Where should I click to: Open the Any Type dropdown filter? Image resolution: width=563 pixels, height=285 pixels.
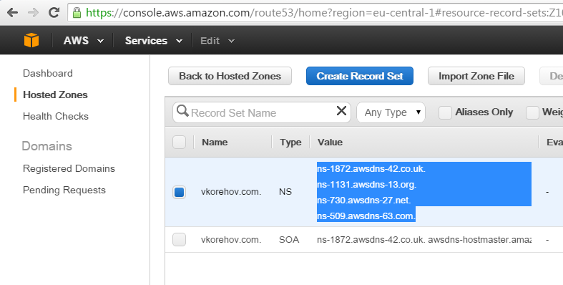click(391, 112)
